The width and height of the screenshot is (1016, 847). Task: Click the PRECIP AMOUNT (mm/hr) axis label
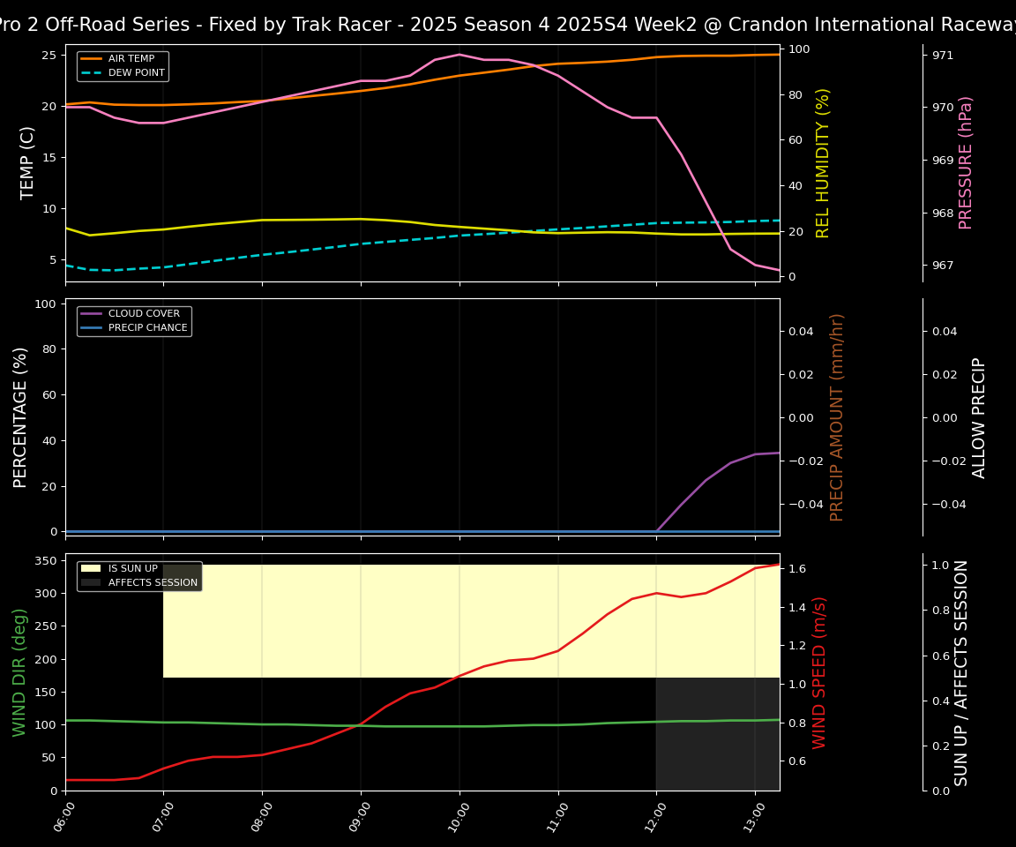click(837, 416)
